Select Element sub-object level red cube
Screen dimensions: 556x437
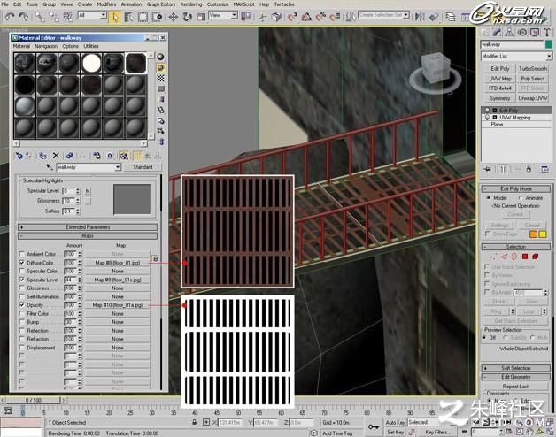click(x=536, y=257)
